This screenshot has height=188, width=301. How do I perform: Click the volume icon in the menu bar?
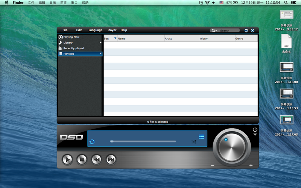tap(214, 3)
